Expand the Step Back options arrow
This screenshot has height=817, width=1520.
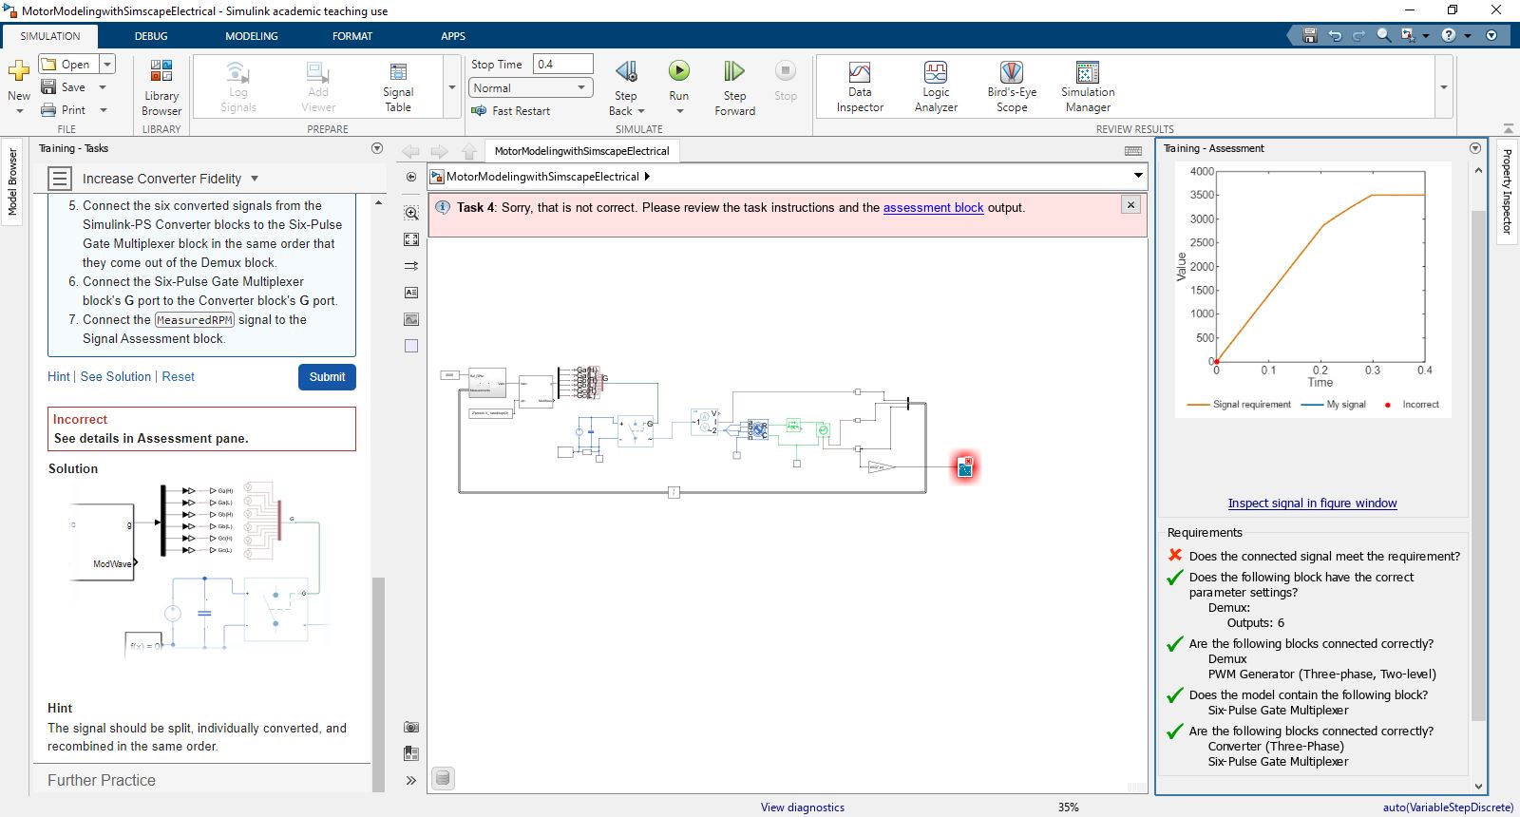642,111
